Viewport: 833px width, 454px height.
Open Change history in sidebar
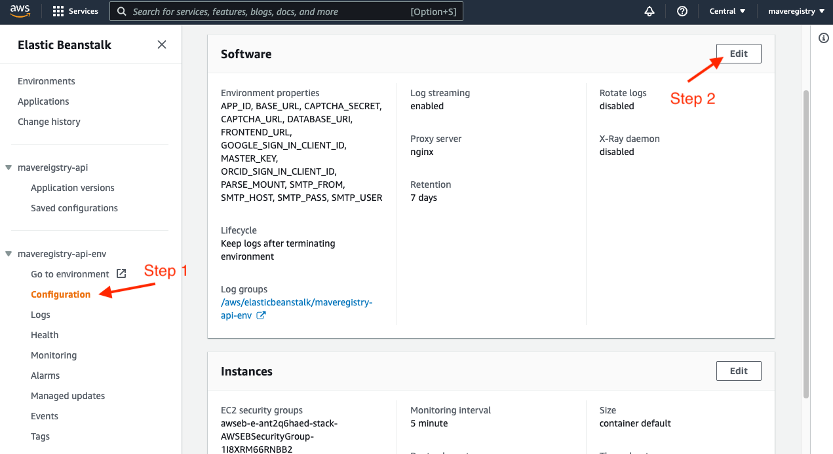coord(49,122)
